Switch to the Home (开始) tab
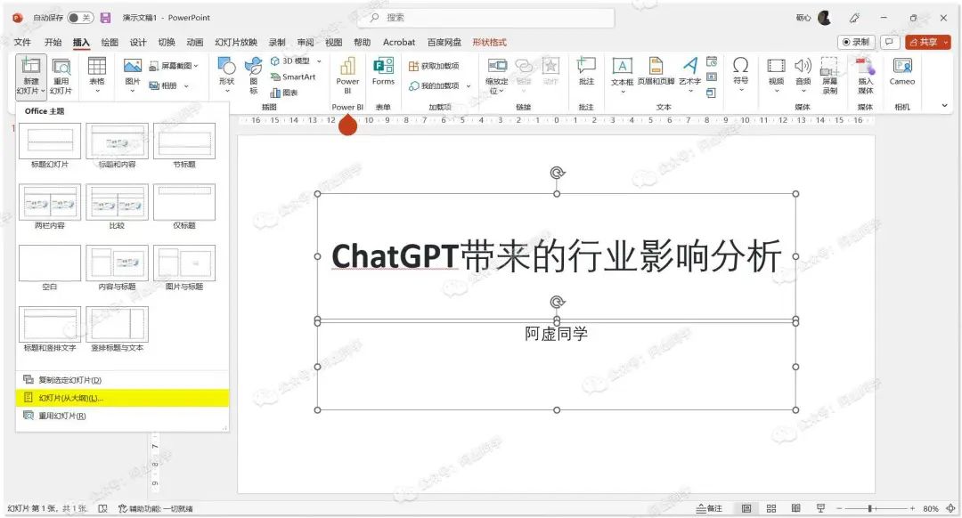 click(x=53, y=42)
